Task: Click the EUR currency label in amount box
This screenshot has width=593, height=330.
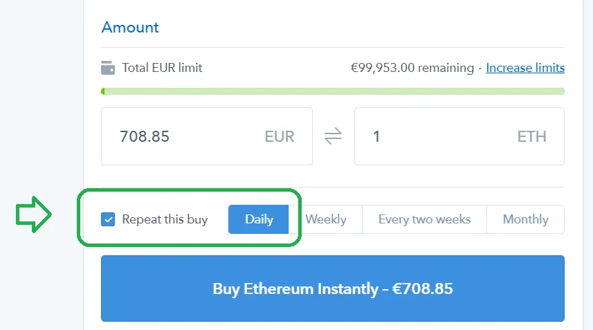Action: coord(280,136)
